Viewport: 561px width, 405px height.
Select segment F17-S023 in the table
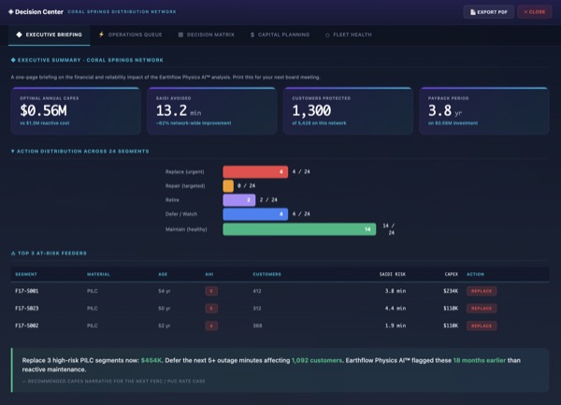(27, 309)
